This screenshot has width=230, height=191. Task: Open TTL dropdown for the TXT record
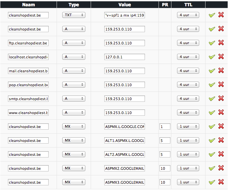point(188,15)
